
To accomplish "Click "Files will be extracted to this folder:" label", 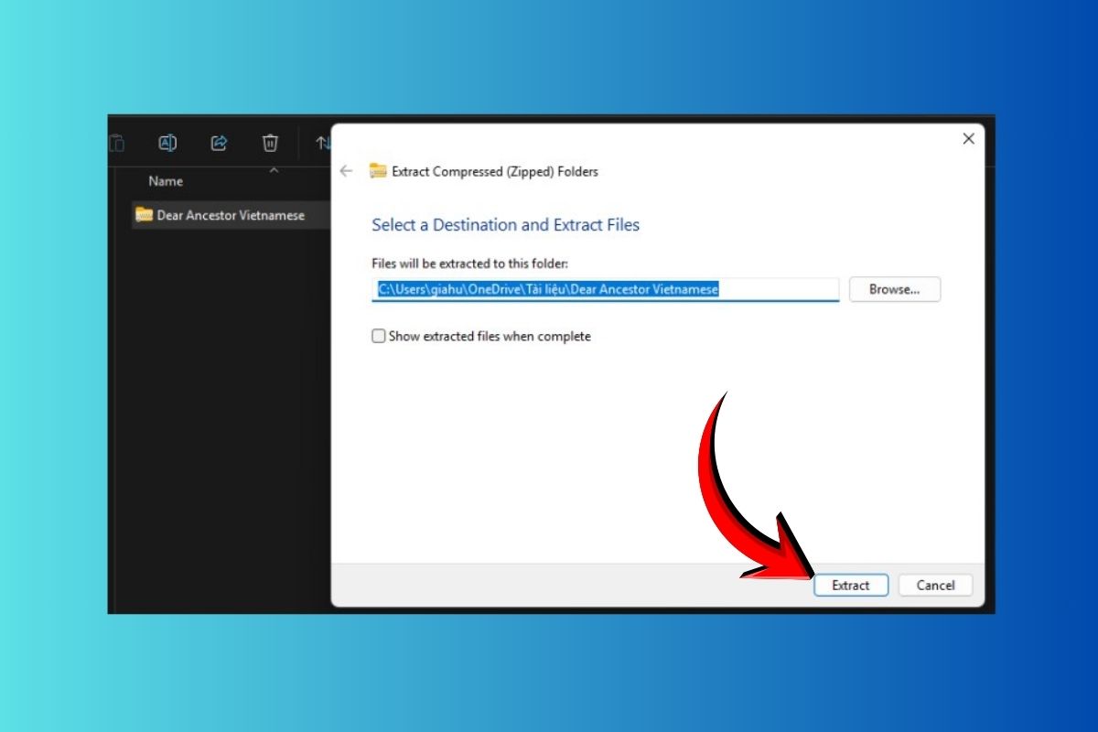I will coord(470,264).
